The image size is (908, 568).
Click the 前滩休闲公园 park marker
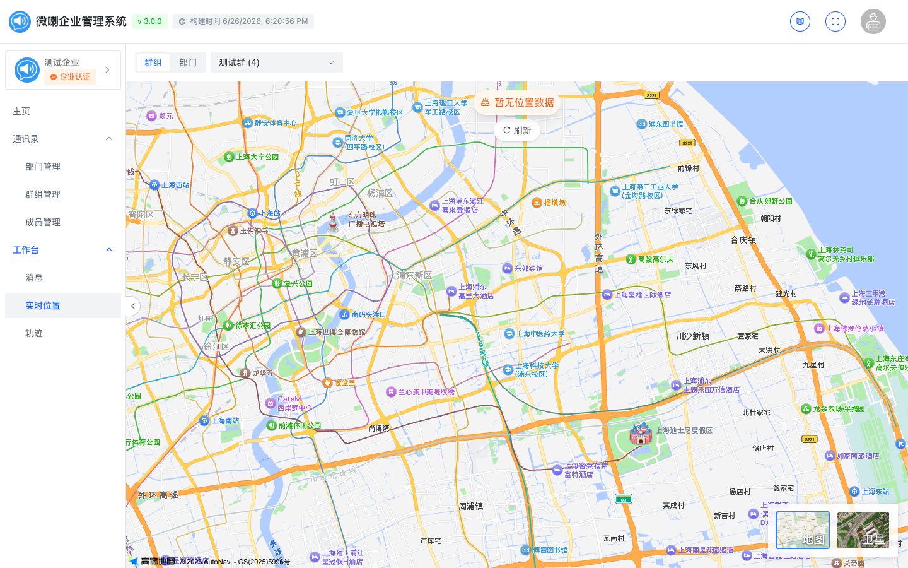coord(271,425)
